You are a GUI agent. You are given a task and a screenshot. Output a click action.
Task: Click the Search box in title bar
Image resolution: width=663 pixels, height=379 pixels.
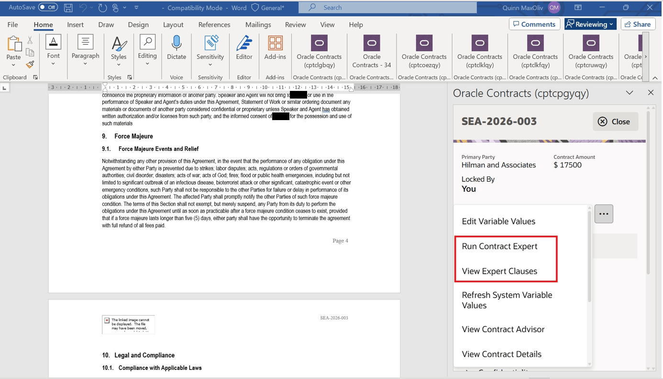click(x=387, y=8)
